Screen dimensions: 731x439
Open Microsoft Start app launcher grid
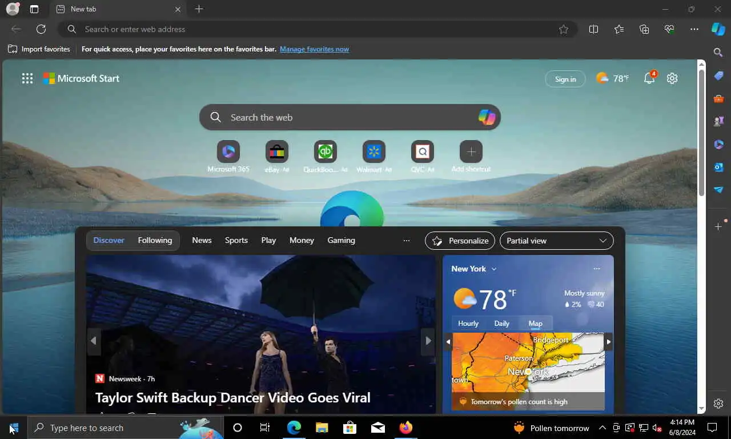[x=27, y=79]
